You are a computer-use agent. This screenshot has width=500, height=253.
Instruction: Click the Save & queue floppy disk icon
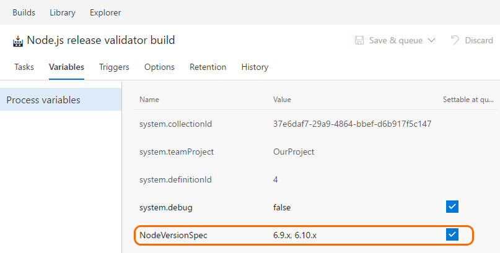pos(359,40)
